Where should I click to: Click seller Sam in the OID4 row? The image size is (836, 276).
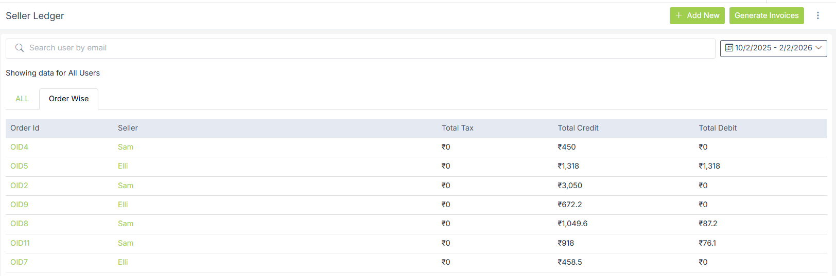126,147
